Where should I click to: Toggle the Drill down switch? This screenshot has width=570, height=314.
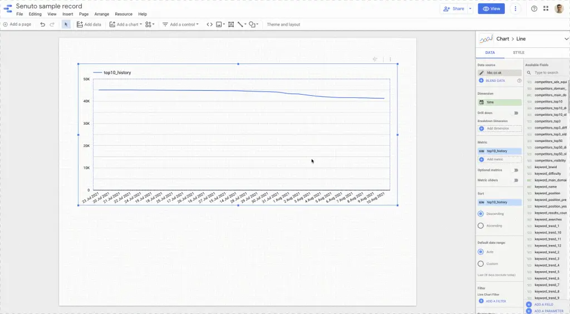click(x=516, y=113)
